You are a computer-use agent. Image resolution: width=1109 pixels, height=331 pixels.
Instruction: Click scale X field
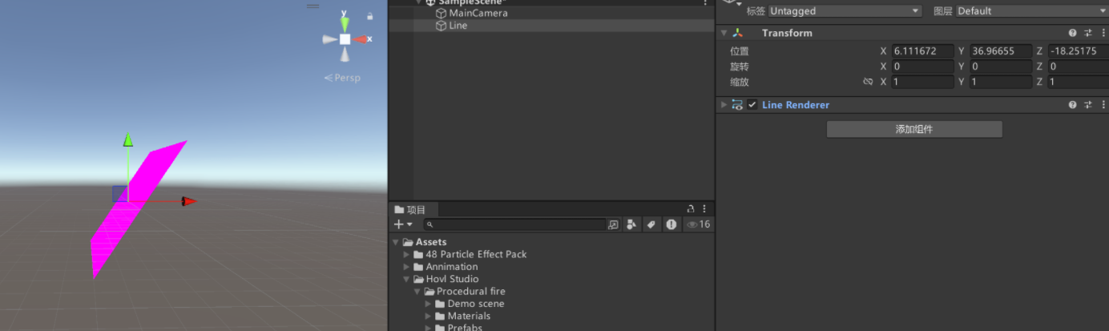coord(923,82)
